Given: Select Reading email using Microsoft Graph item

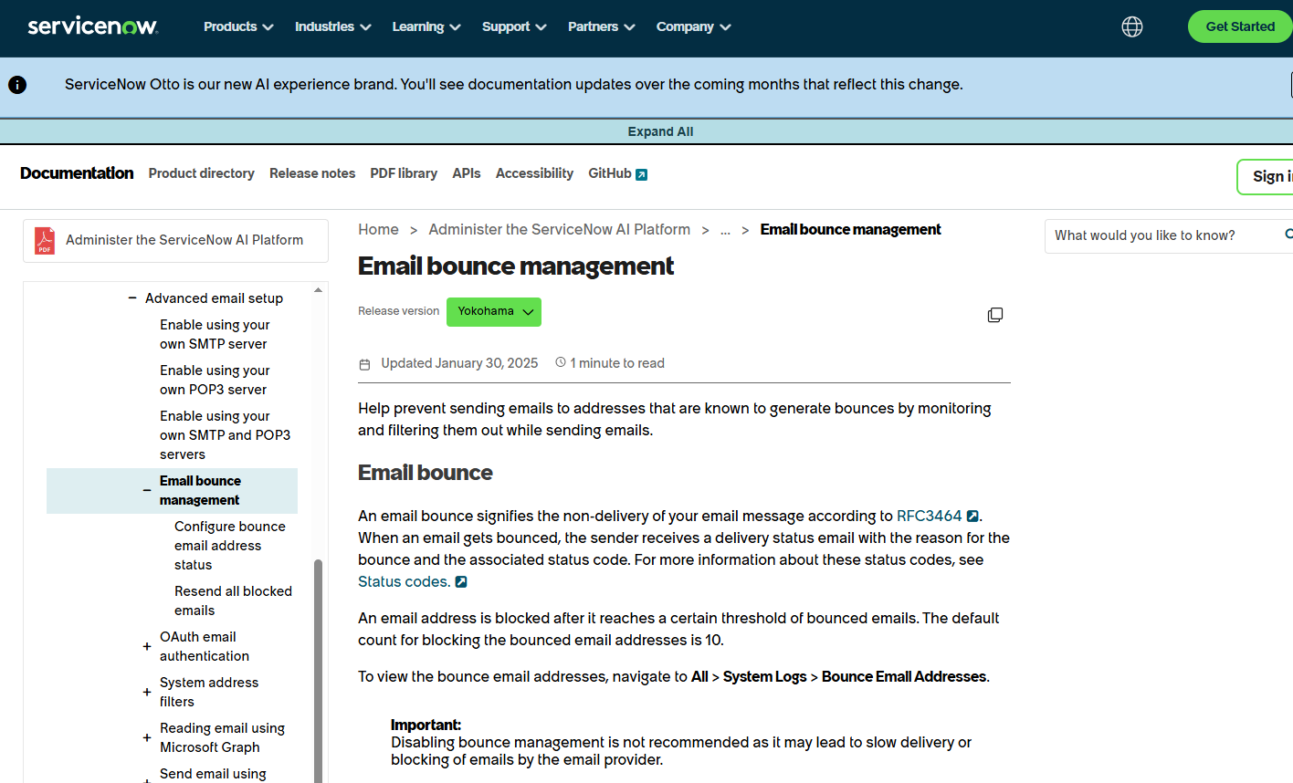Looking at the screenshot, I should coord(222,738).
